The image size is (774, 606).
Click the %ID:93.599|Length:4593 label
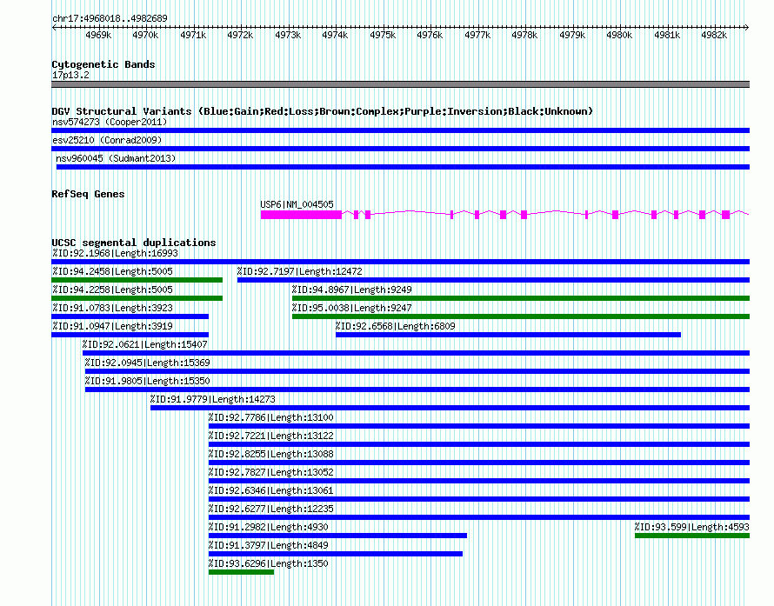(692, 527)
